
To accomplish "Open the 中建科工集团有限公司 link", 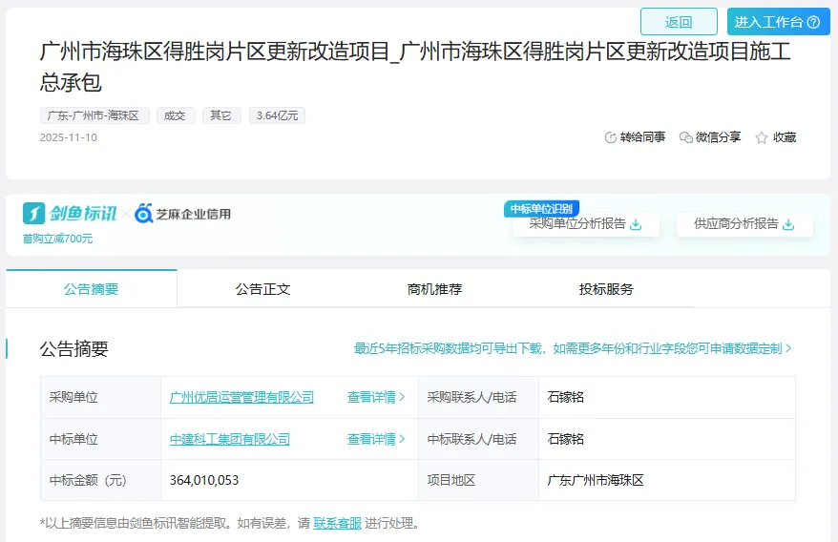I will pos(230,439).
